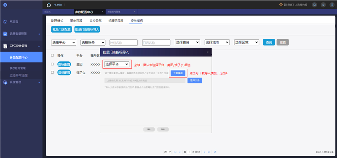
Task: Click the 批量门店配置 button
Action: pos(62,29)
